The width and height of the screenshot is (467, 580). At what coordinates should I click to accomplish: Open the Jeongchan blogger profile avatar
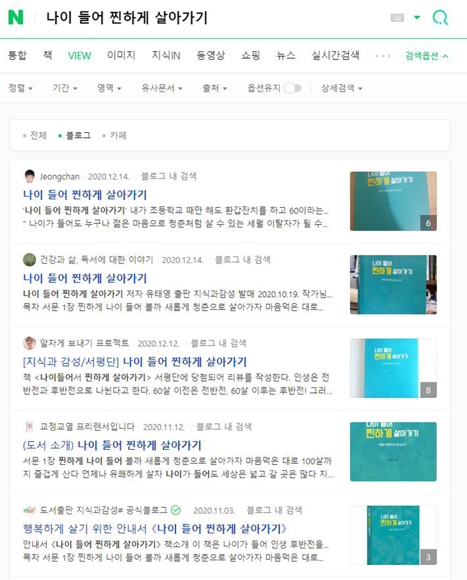[30, 176]
